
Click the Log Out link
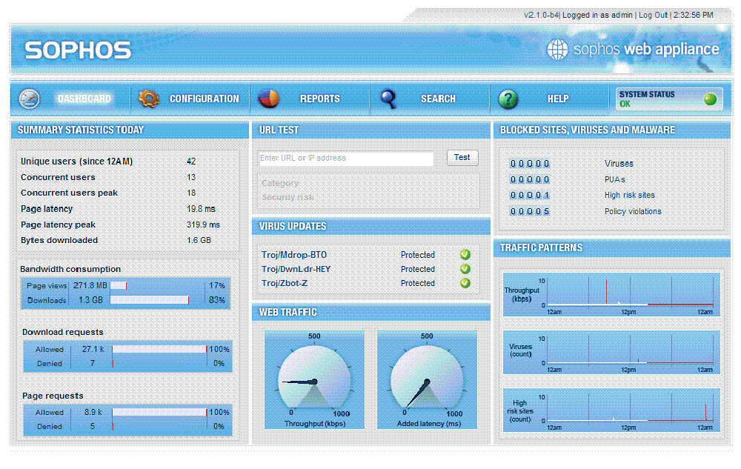pos(653,15)
